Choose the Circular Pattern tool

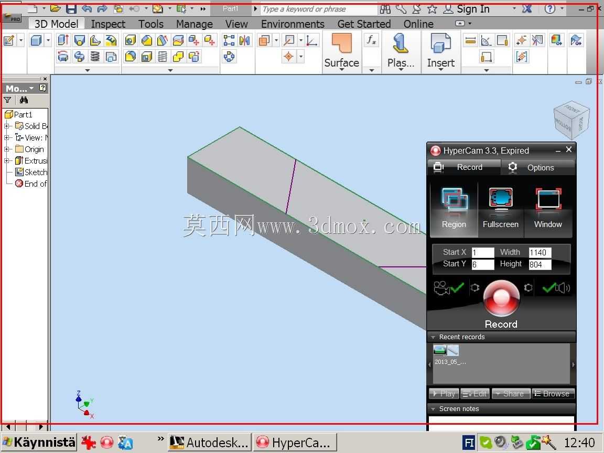229,57
